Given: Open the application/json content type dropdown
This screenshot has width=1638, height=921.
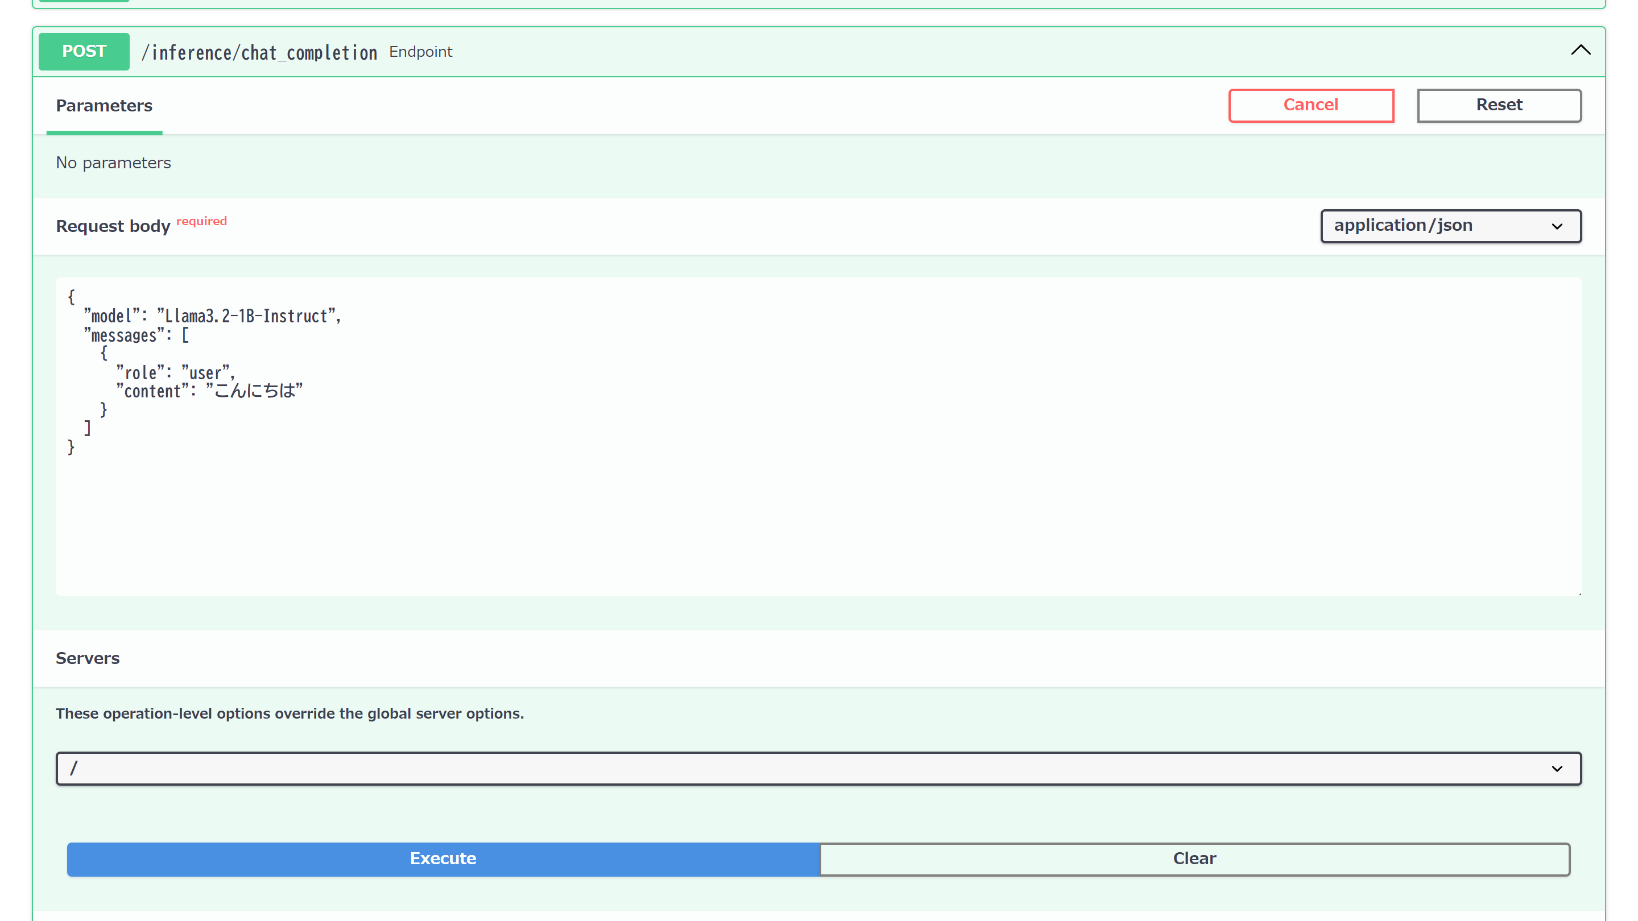Looking at the screenshot, I should 1450,226.
